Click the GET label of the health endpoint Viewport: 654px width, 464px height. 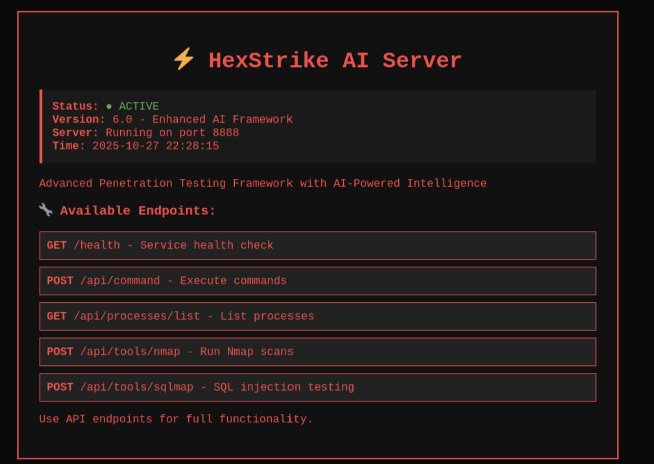[56, 245]
